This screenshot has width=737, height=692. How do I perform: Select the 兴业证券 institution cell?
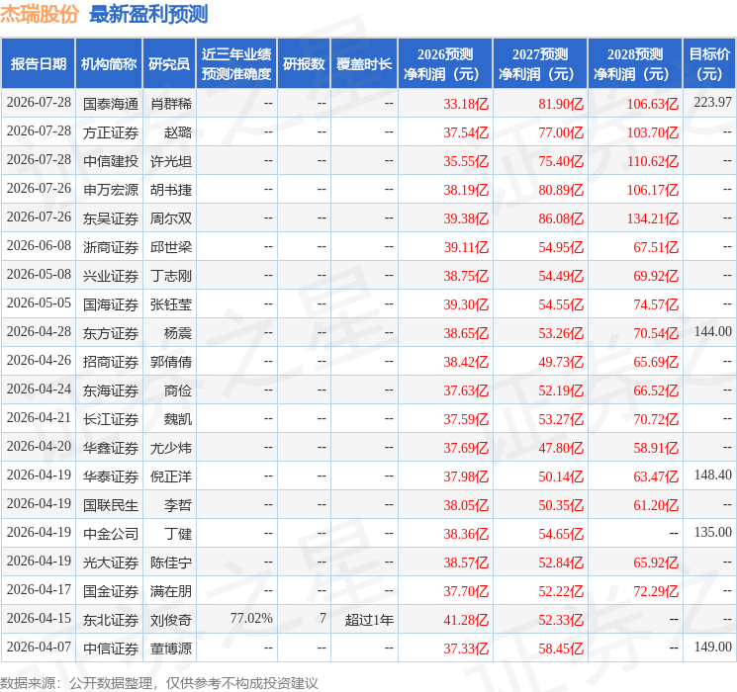click(x=111, y=276)
